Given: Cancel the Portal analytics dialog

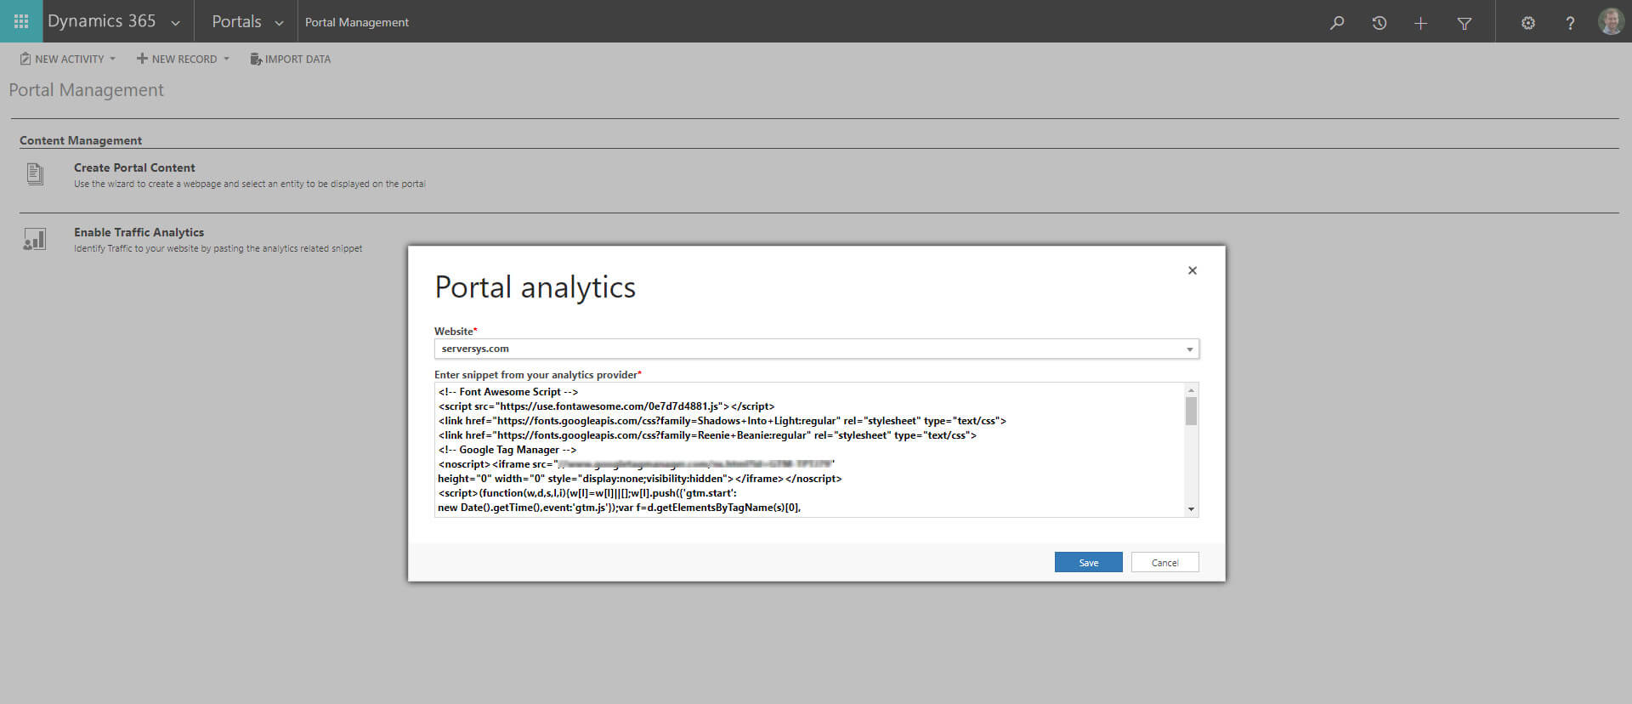Looking at the screenshot, I should (x=1164, y=562).
